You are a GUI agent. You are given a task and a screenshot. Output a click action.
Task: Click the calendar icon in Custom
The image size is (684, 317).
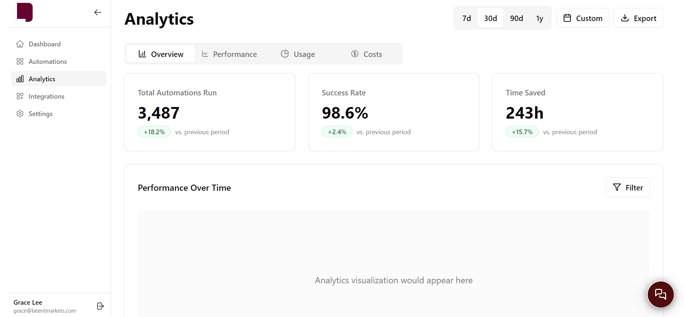point(567,18)
